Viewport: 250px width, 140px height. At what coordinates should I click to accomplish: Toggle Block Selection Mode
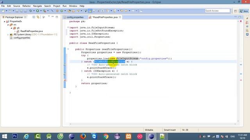click(98, 11)
